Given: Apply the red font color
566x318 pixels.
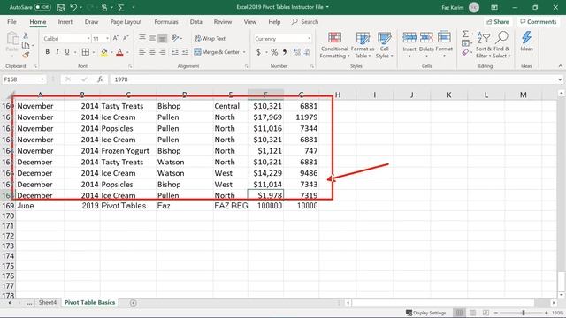Looking at the screenshot, I should tap(120, 52).
